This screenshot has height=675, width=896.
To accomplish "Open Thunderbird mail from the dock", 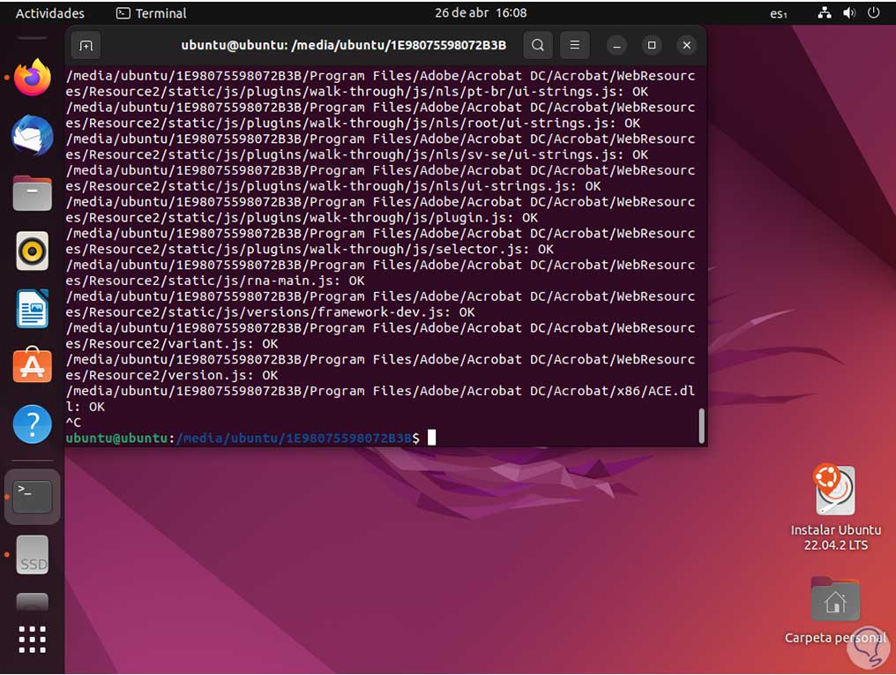I will pyautogui.click(x=32, y=136).
